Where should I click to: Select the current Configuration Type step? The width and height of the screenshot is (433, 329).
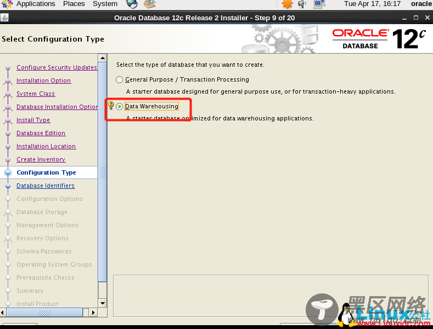[x=46, y=172]
